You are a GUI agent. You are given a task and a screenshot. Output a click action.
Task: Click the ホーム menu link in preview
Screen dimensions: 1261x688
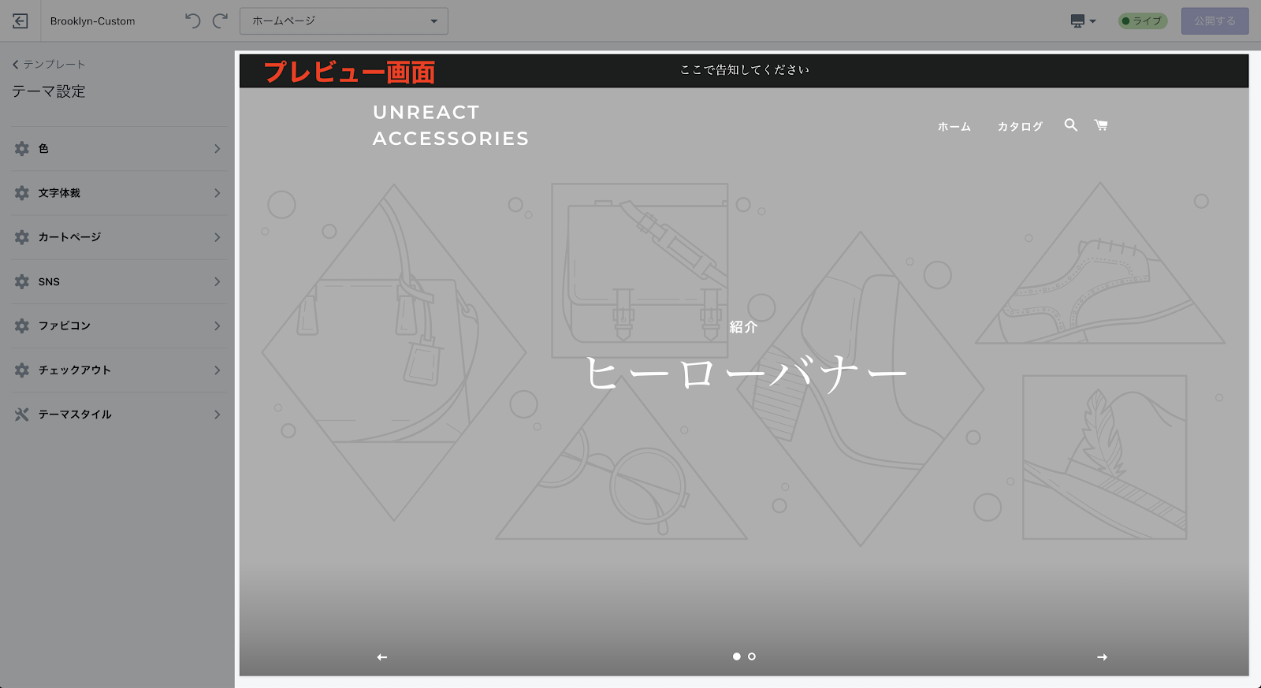954,127
